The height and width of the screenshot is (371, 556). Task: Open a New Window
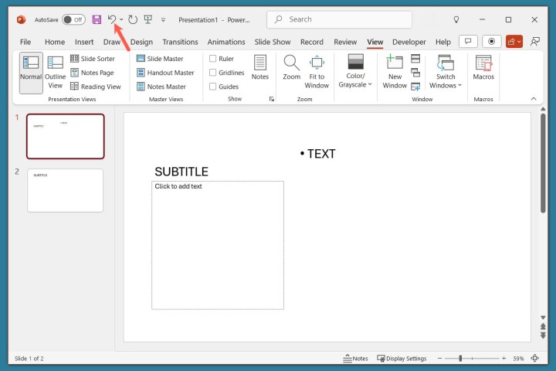click(395, 72)
